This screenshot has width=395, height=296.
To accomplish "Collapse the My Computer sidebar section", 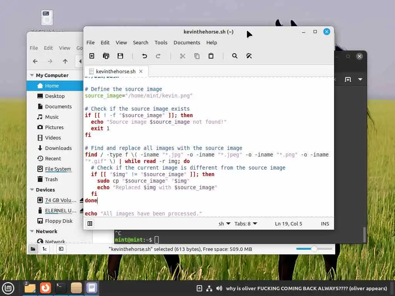I will tap(32, 75).
